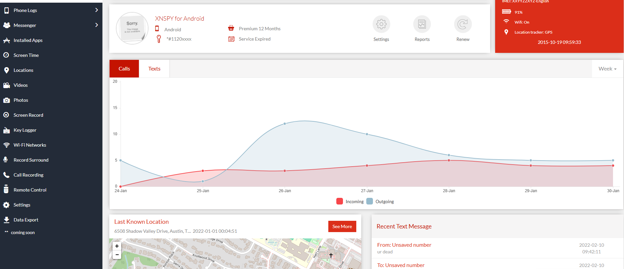The width and height of the screenshot is (624, 269).
Task: Click the device profile image
Action: point(132,28)
